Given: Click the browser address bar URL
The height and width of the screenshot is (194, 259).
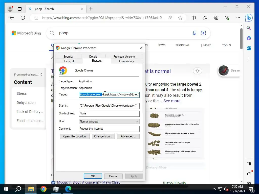Looking at the screenshot, I should click(103, 18).
